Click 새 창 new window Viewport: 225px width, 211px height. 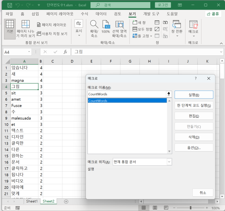pyautogui.click(x=139, y=23)
